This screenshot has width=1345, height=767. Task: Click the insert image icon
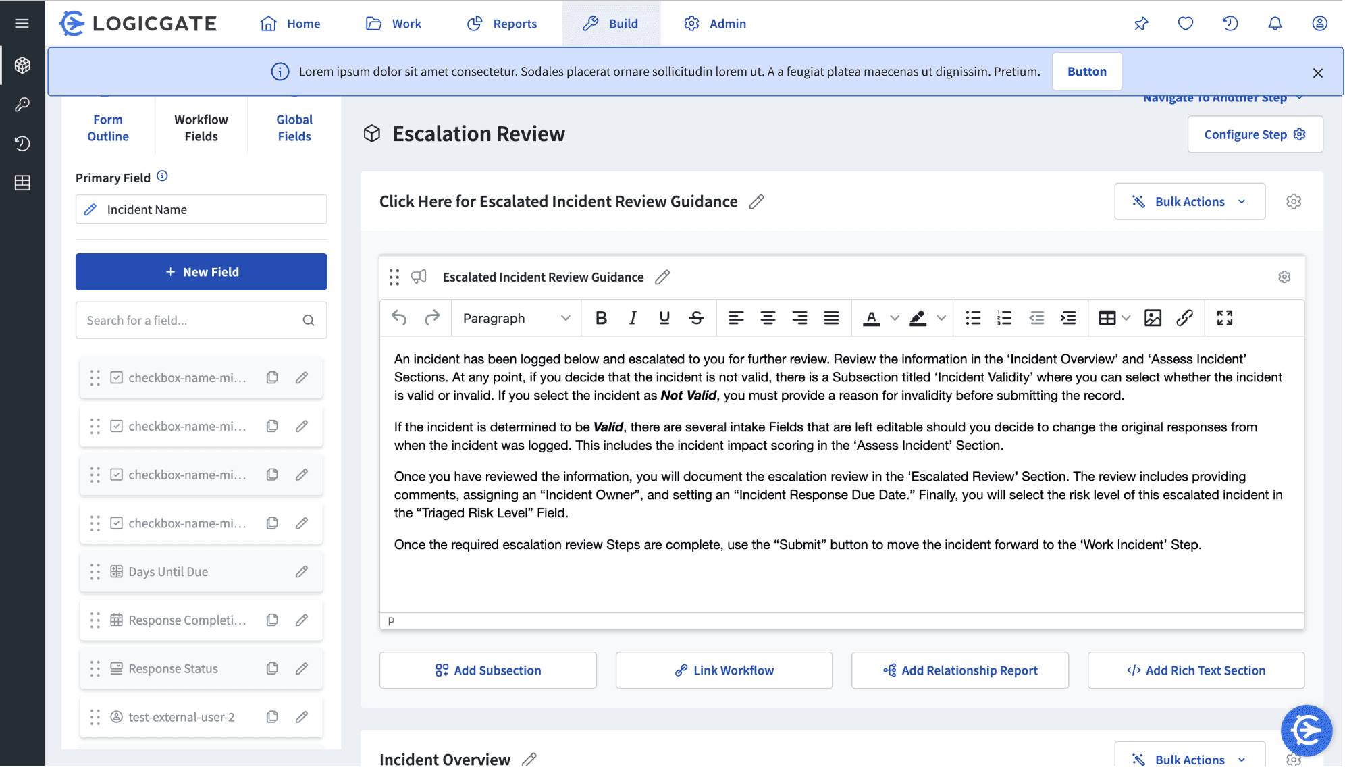click(1153, 318)
